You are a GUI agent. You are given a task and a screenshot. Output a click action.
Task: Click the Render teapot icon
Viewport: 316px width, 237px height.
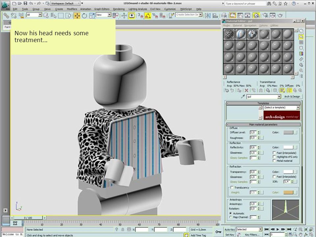(280, 15)
